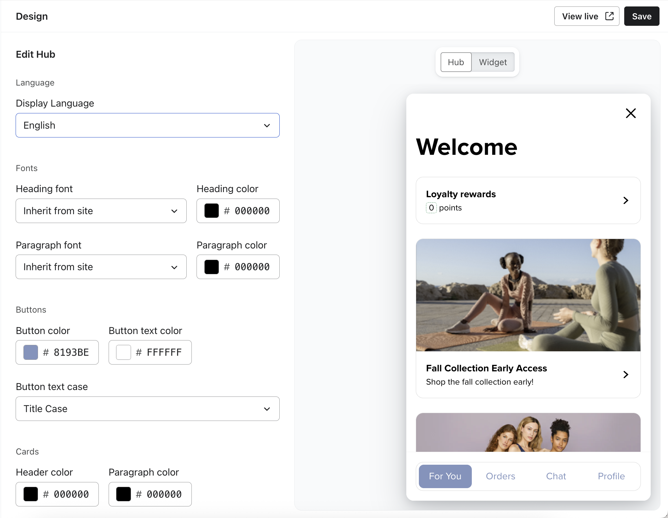Click the external link icon in View live
668x518 pixels.
(x=609, y=16)
